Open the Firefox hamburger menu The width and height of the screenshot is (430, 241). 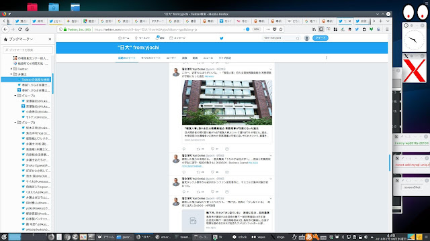387,29
